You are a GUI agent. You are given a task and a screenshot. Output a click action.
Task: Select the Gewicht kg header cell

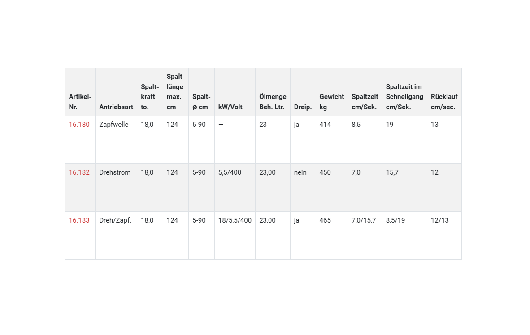[331, 102]
